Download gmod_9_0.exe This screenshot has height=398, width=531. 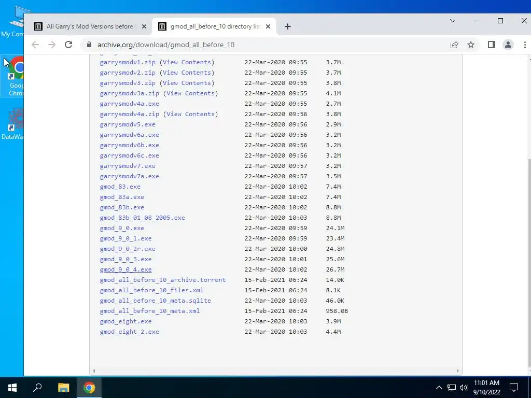pos(122,228)
